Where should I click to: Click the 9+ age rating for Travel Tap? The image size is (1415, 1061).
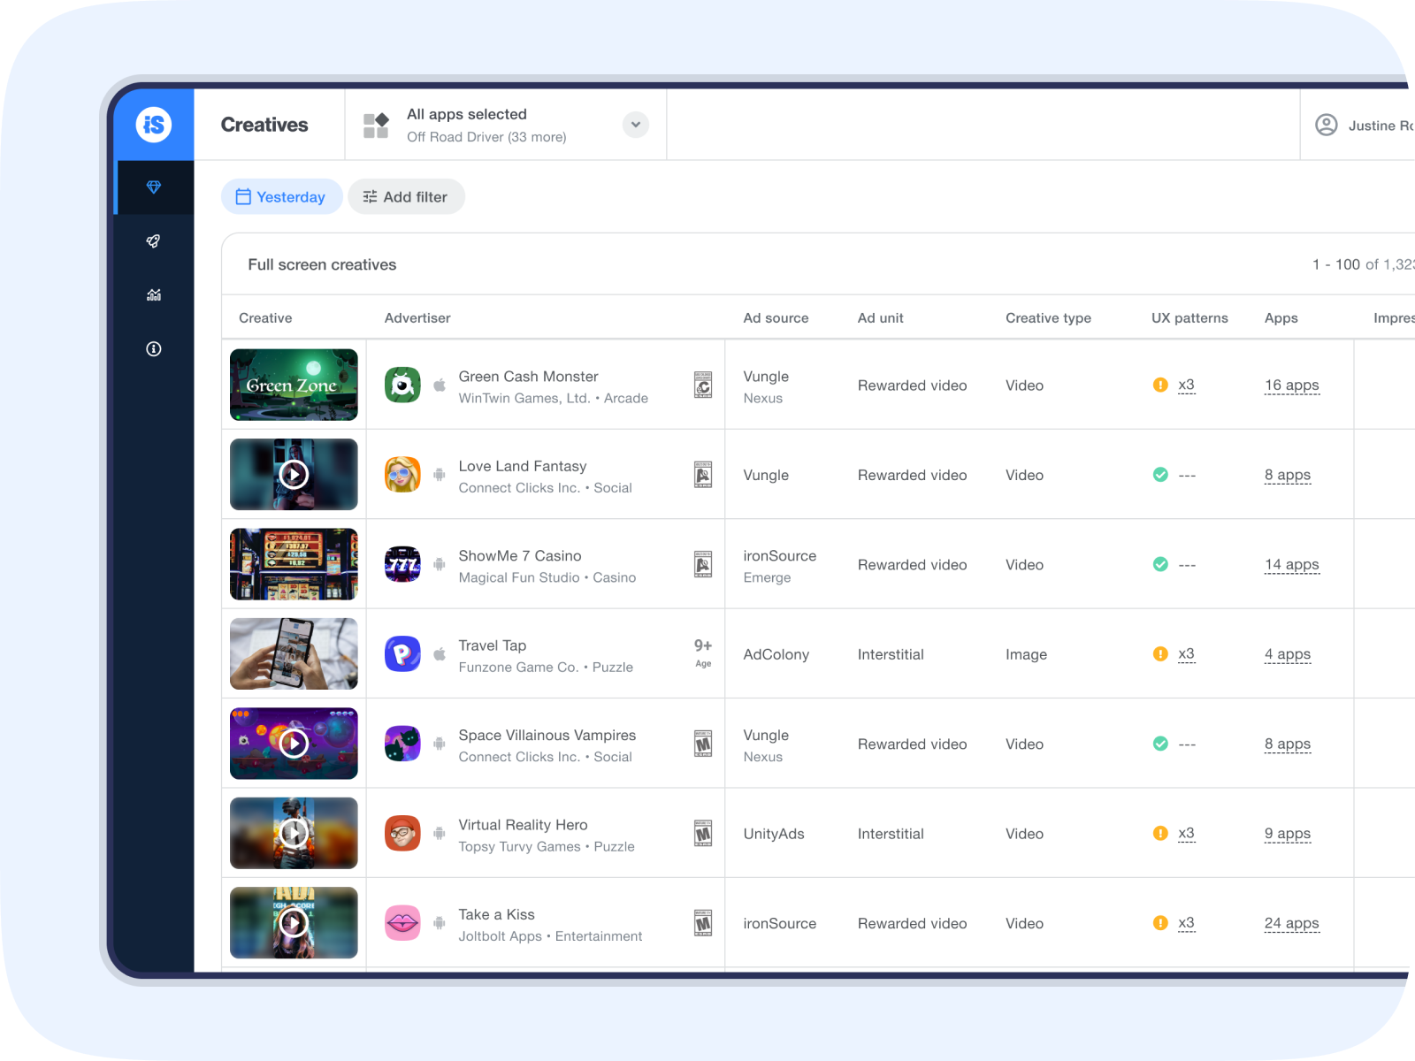(x=703, y=653)
